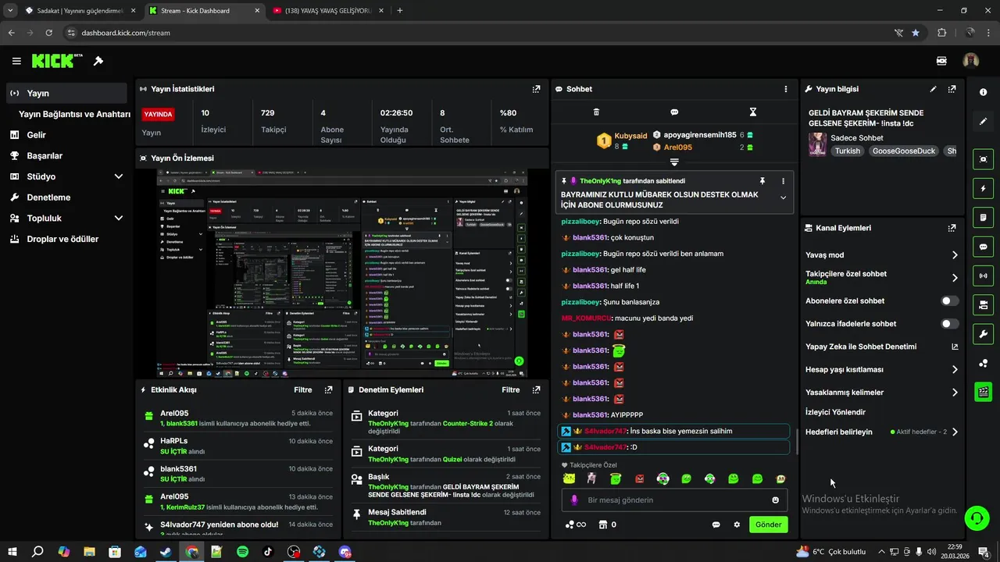The image size is (1000, 562).
Task: Click the stream preview thumbnail
Action: click(342, 273)
